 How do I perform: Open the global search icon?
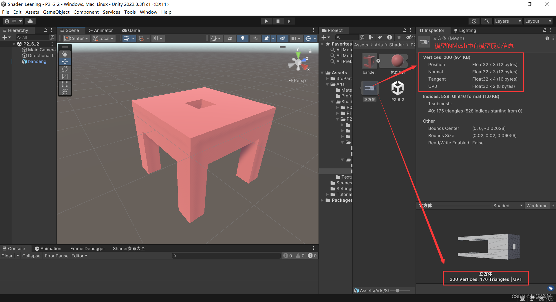[487, 21]
